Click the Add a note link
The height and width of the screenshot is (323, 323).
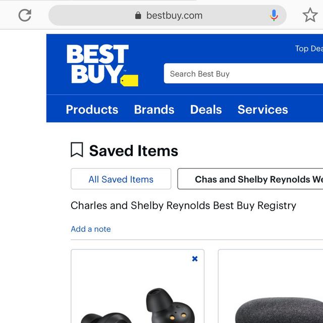pos(91,229)
